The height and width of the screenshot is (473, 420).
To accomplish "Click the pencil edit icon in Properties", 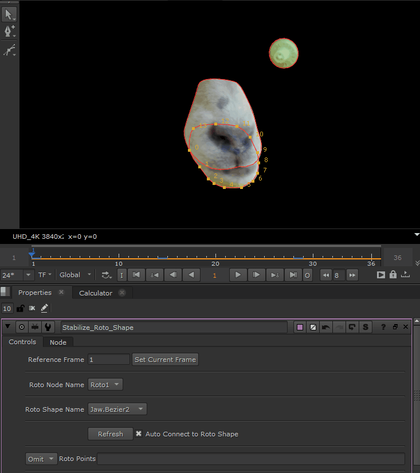I will (x=44, y=308).
